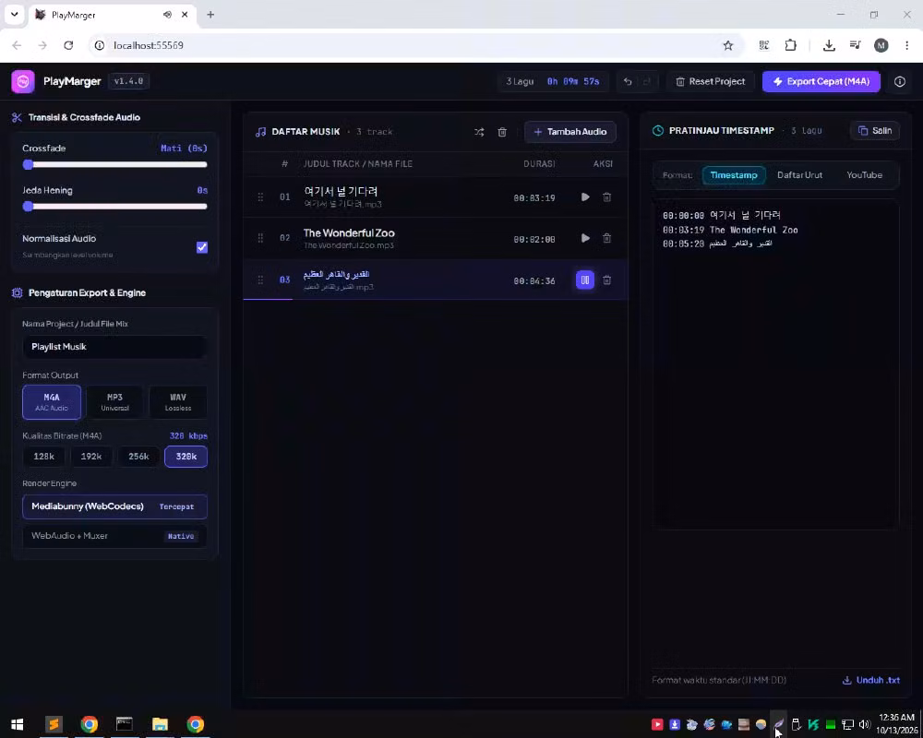Click the Crossfade slider track
Screen dimensions: 923x738
(114, 165)
